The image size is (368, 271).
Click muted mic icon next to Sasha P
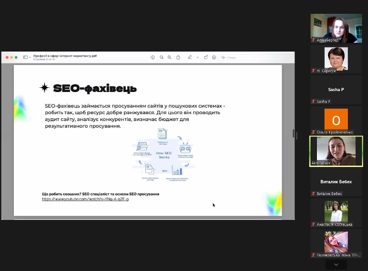[313, 101]
